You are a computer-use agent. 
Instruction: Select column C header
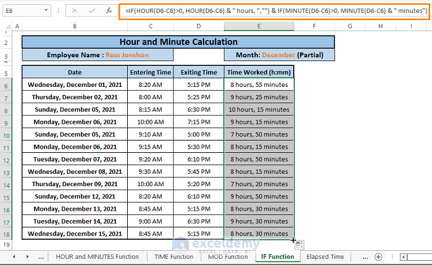coord(151,26)
